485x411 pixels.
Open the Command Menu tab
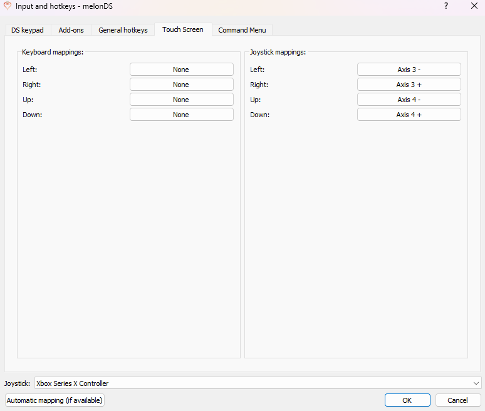[242, 30]
